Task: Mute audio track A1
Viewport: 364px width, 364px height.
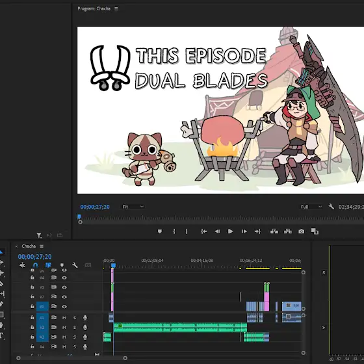Action: (64, 318)
